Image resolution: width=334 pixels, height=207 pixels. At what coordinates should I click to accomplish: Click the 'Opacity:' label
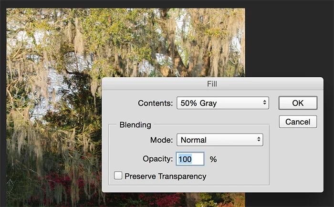pos(157,159)
